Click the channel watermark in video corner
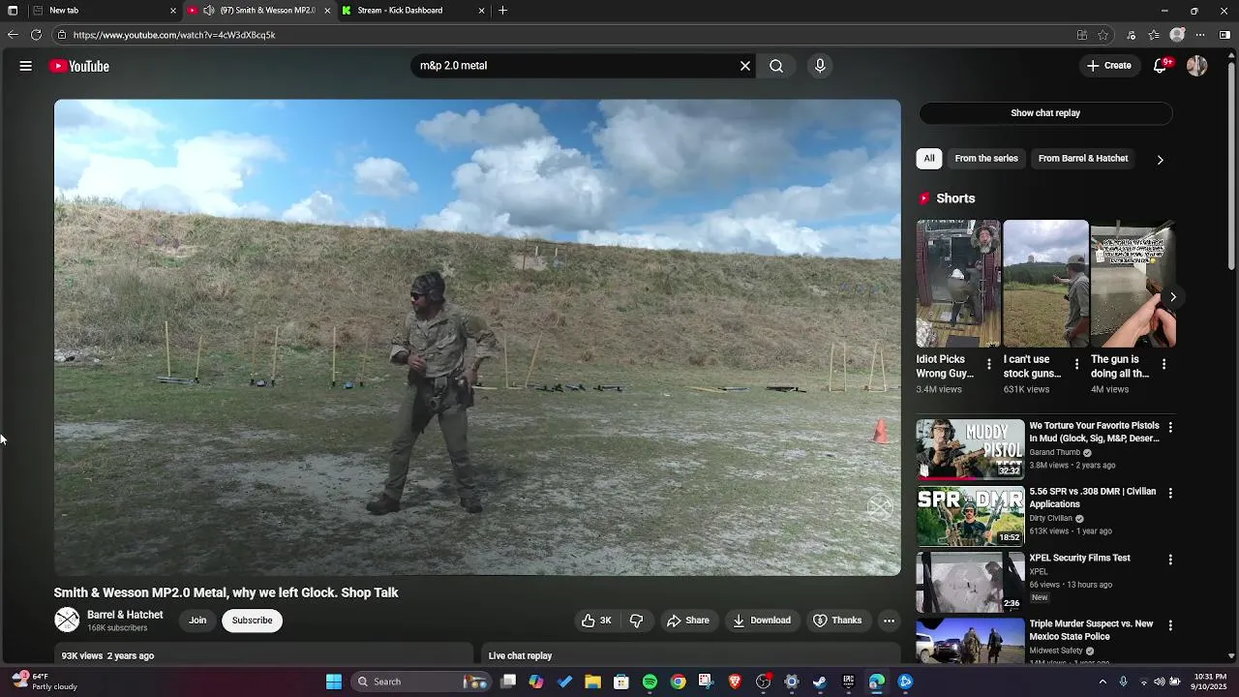 (x=879, y=506)
